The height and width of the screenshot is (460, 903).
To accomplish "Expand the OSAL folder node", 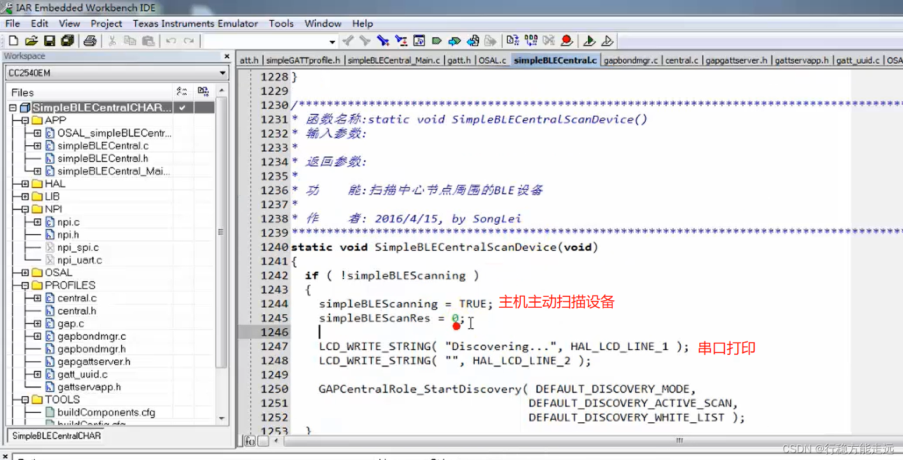I will (x=25, y=272).
